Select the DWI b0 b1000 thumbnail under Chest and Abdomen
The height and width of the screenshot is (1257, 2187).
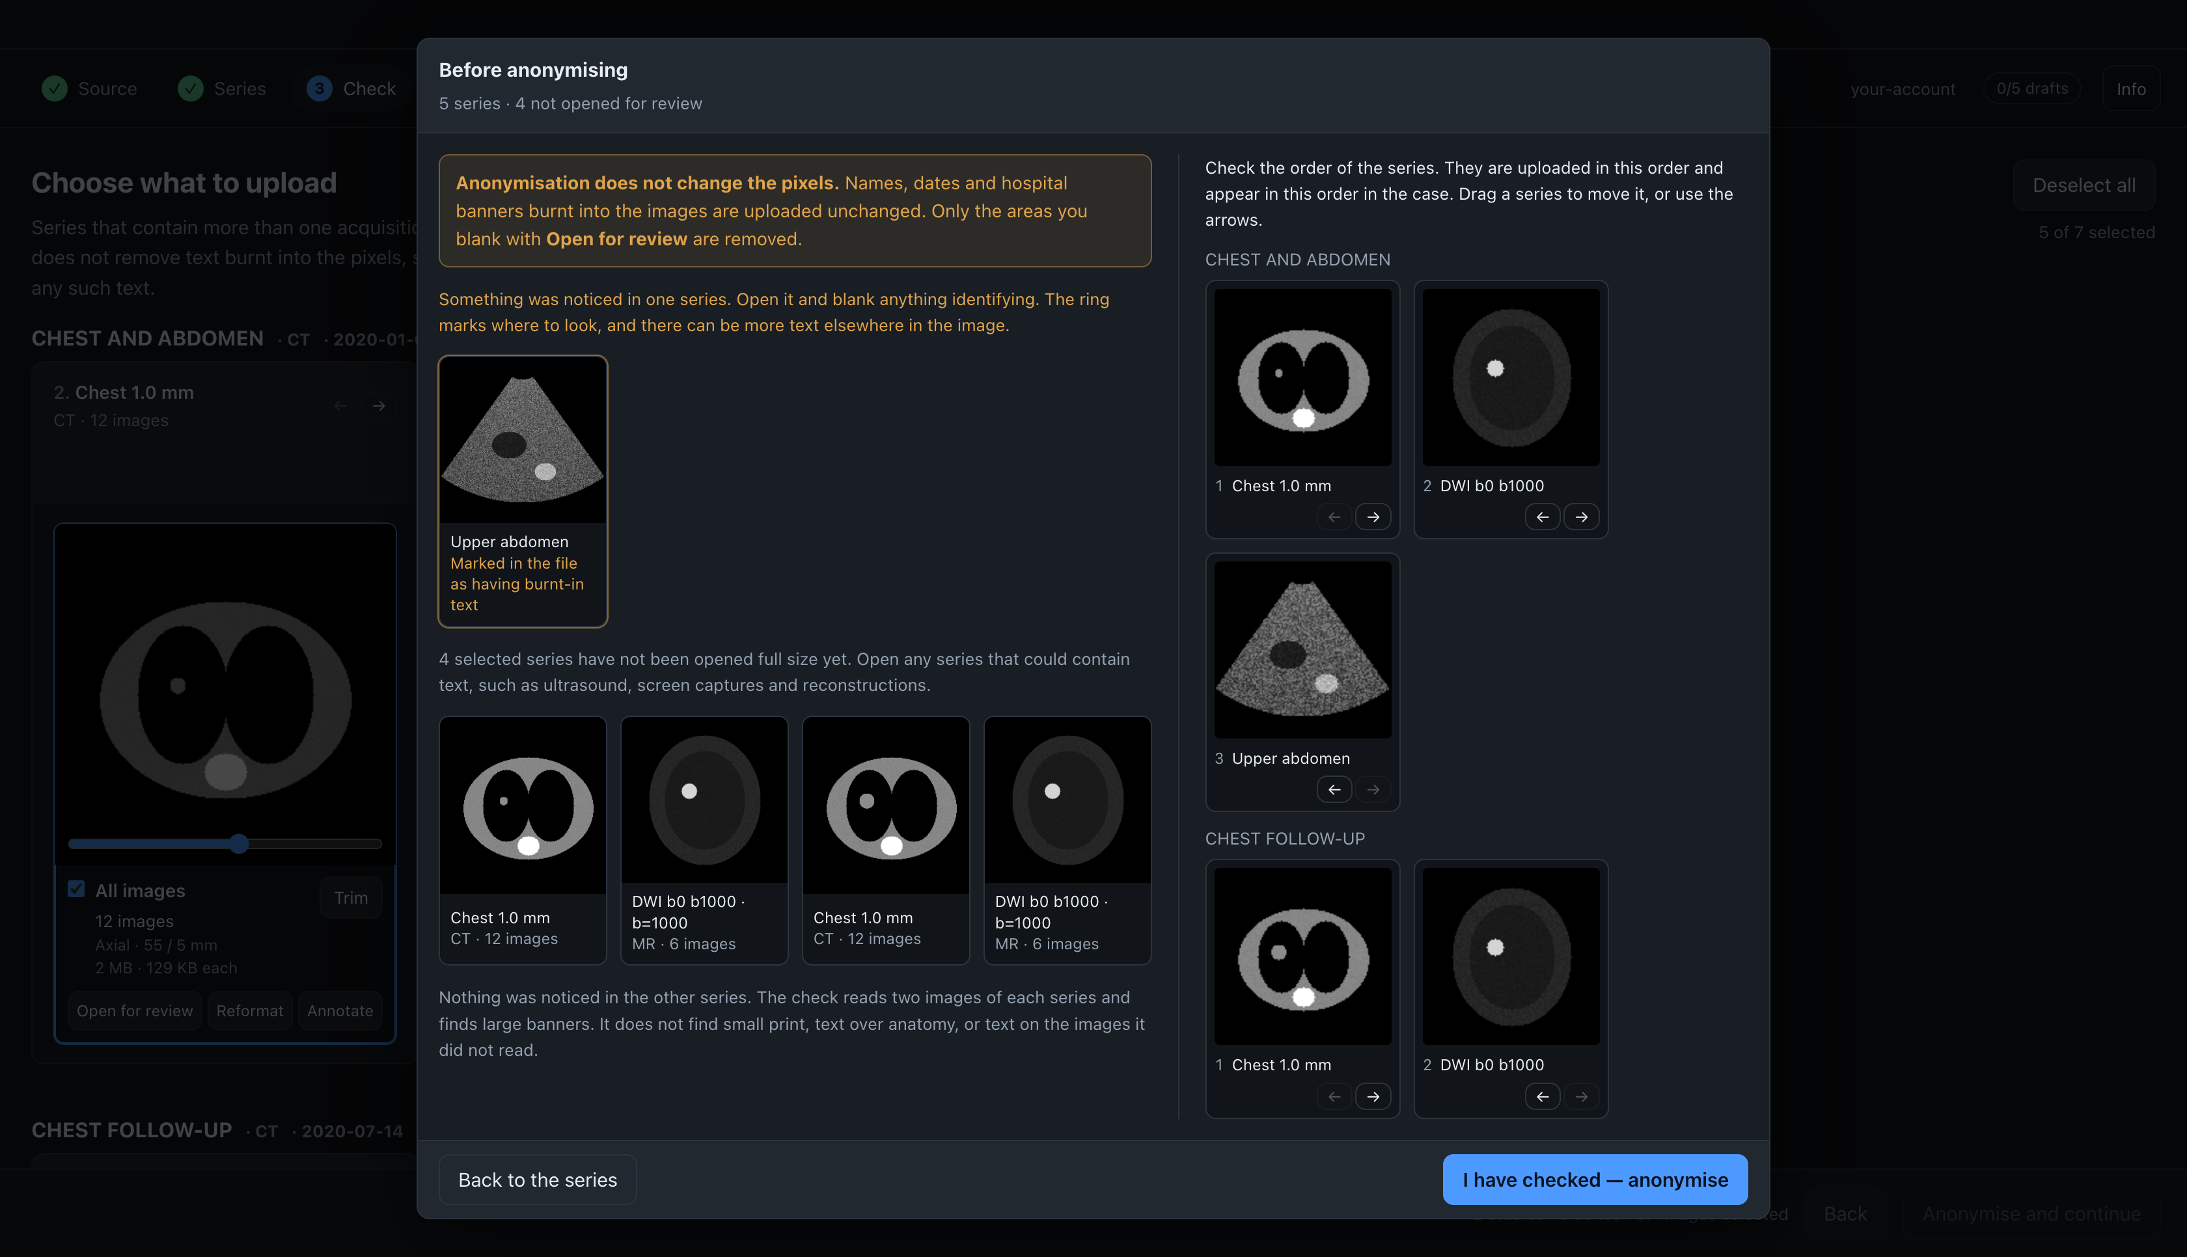tap(1511, 377)
